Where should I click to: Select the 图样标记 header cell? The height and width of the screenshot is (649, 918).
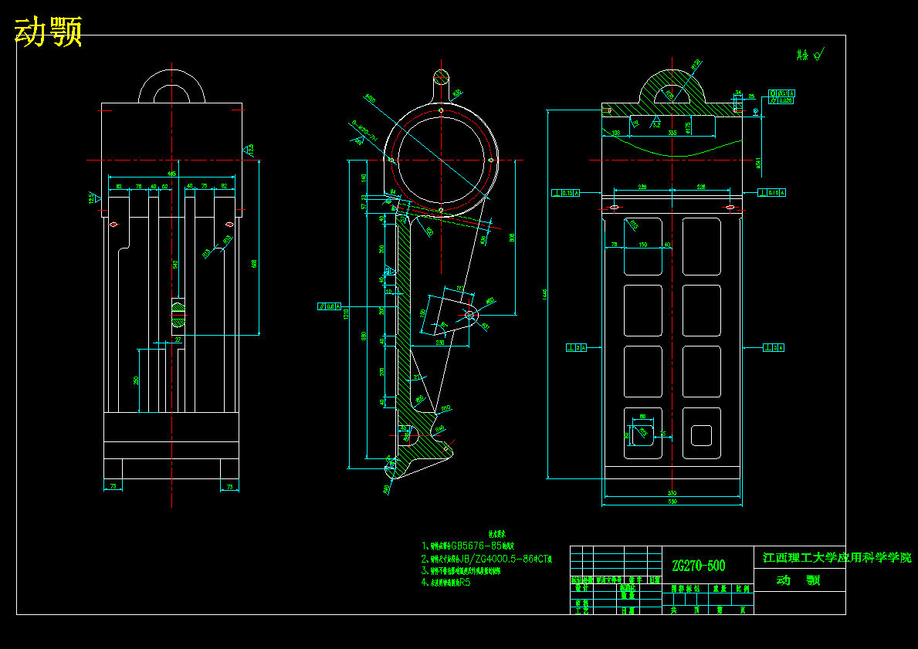click(686, 589)
